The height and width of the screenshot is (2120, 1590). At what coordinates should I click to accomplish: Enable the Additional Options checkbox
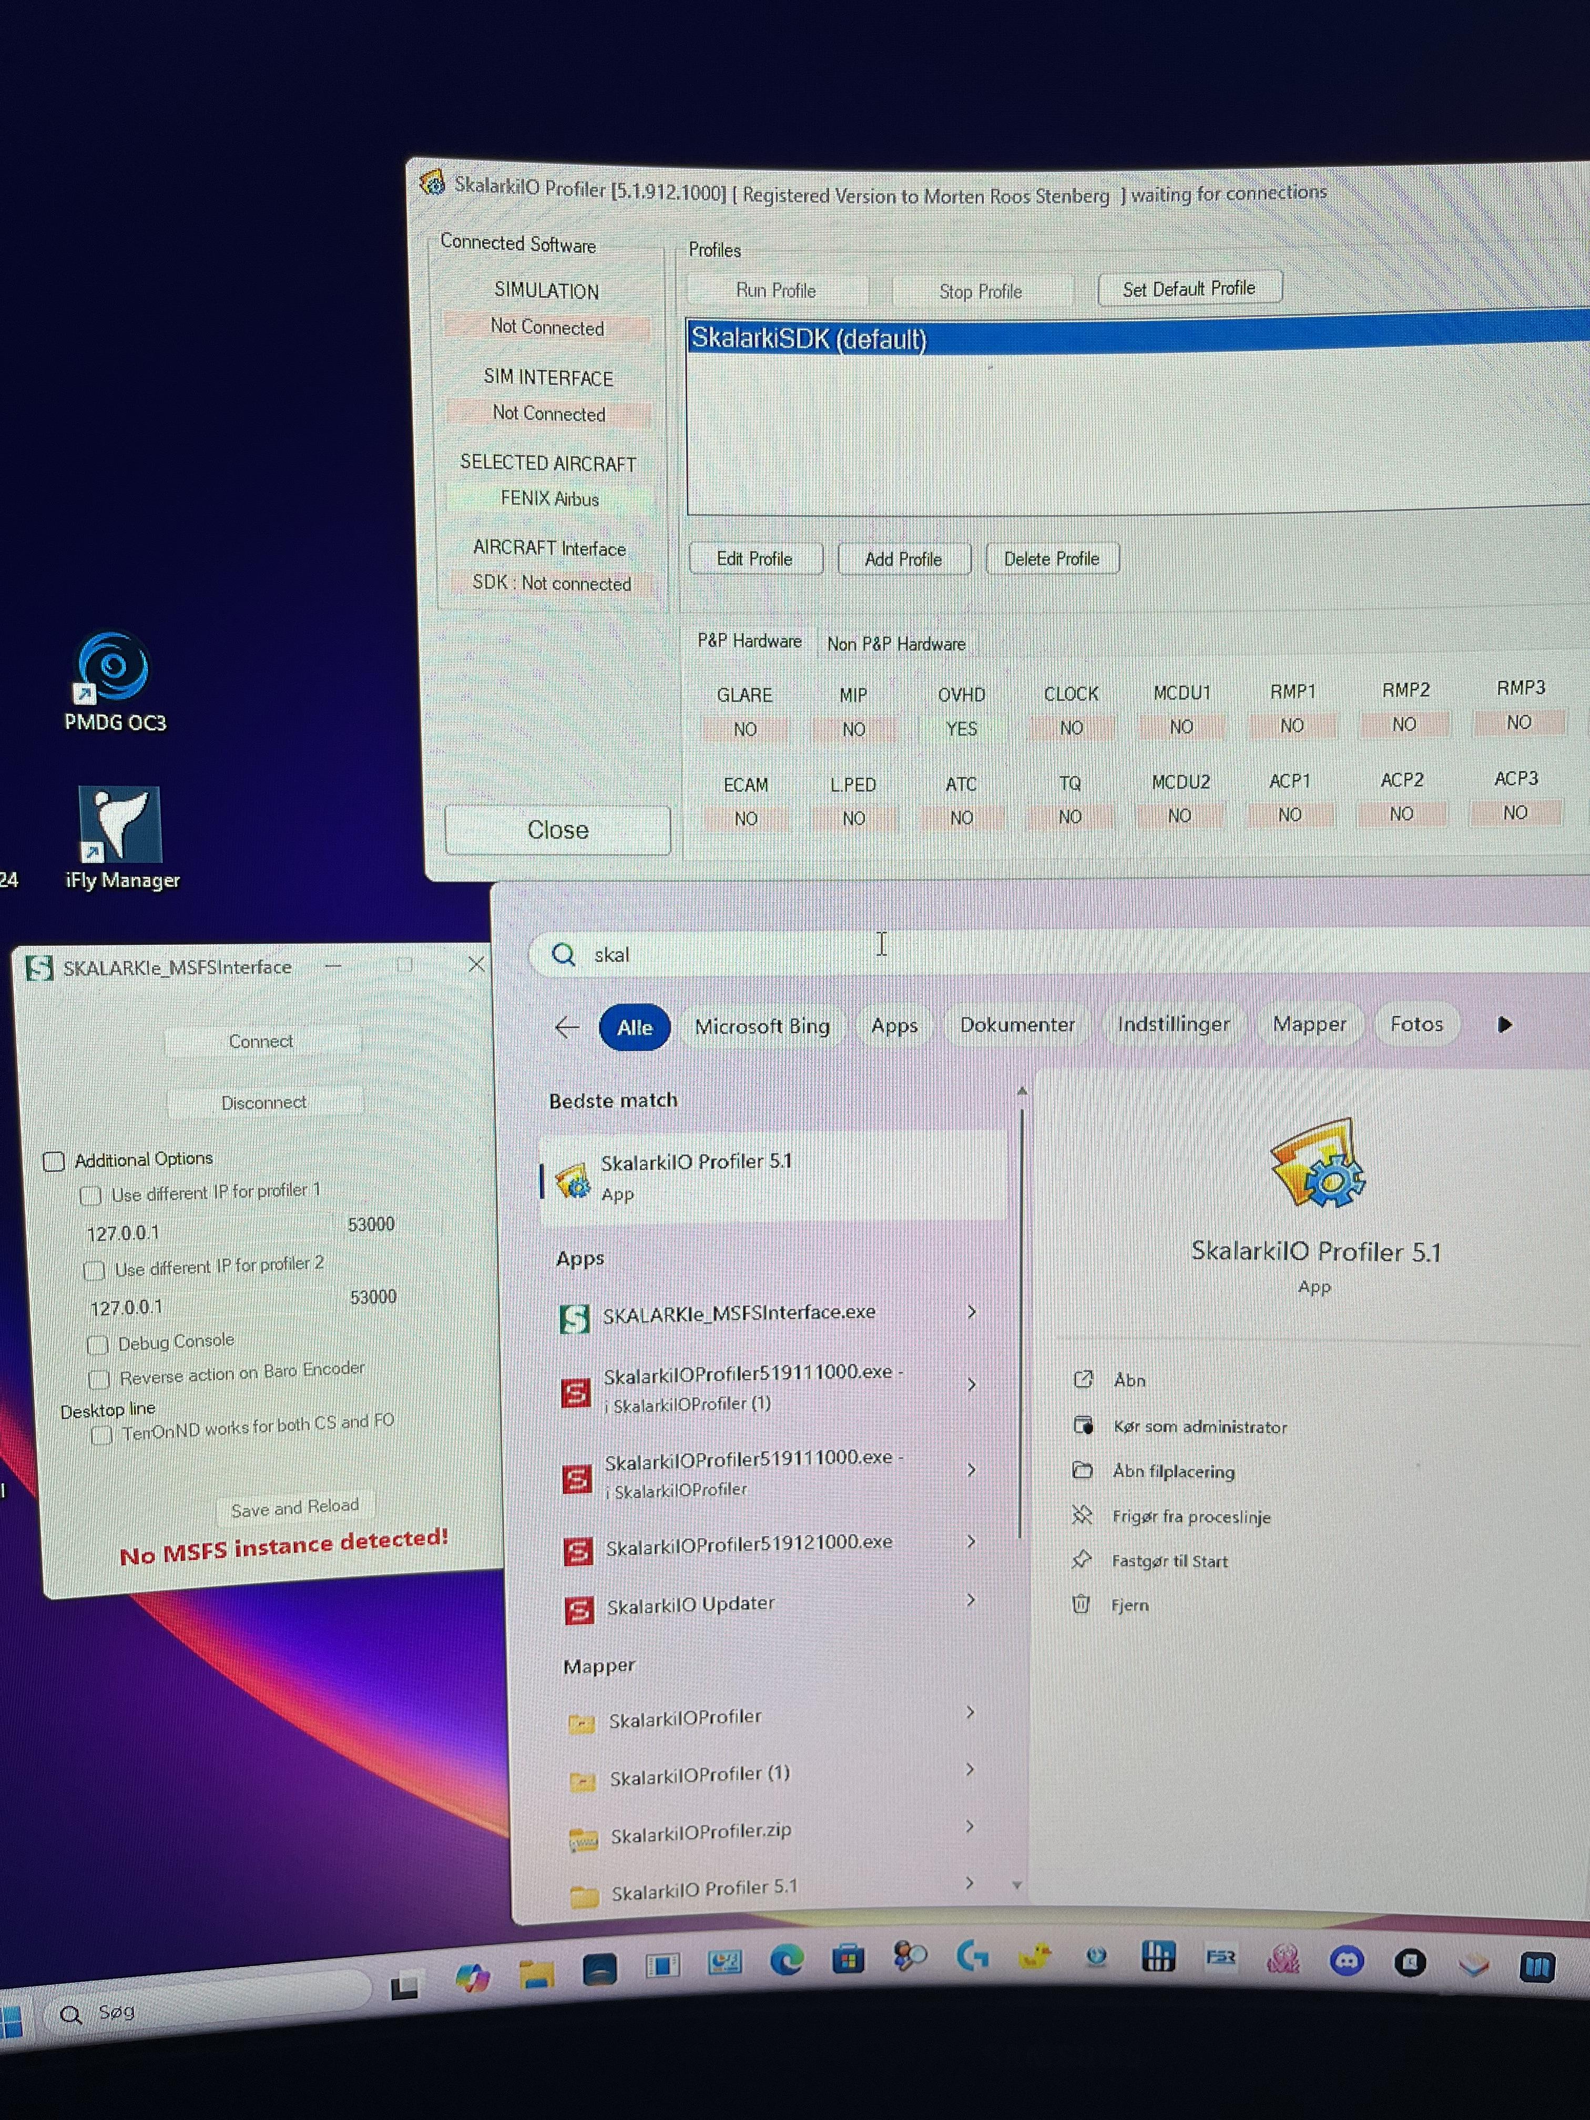(54, 1161)
